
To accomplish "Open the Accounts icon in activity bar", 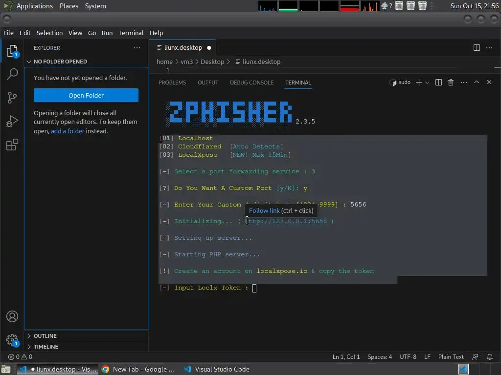I will 12,316.
